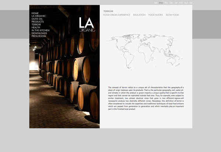Select the JAP language link
221x152 pixels.
pyautogui.click(x=176, y=3)
